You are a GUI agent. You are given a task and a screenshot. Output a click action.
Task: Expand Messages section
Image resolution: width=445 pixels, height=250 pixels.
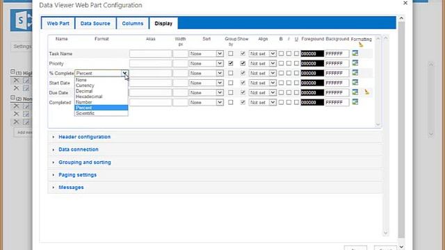(71, 187)
